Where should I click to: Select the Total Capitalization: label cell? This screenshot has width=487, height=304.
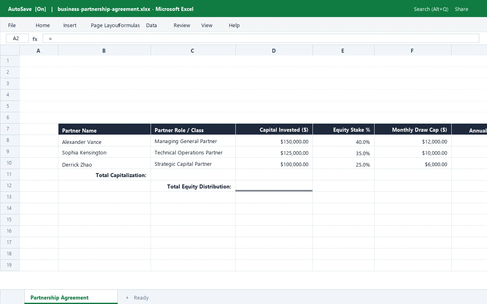point(104,175)
